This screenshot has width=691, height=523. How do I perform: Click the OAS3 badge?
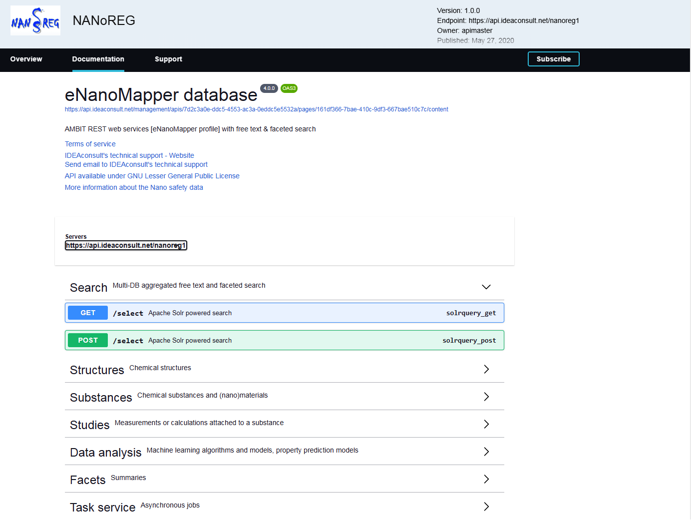tap(289, 88)
